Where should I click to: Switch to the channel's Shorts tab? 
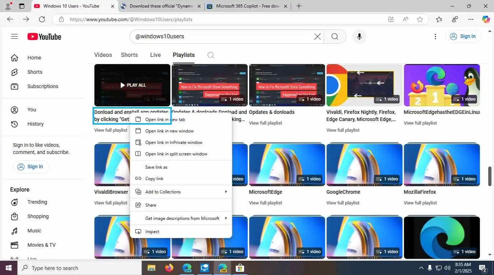(x=129, y=55)
